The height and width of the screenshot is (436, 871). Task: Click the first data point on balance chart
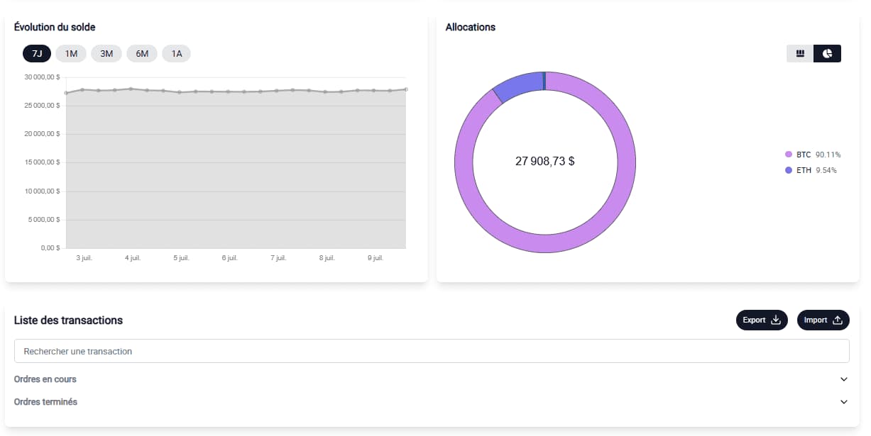(66, 93)
